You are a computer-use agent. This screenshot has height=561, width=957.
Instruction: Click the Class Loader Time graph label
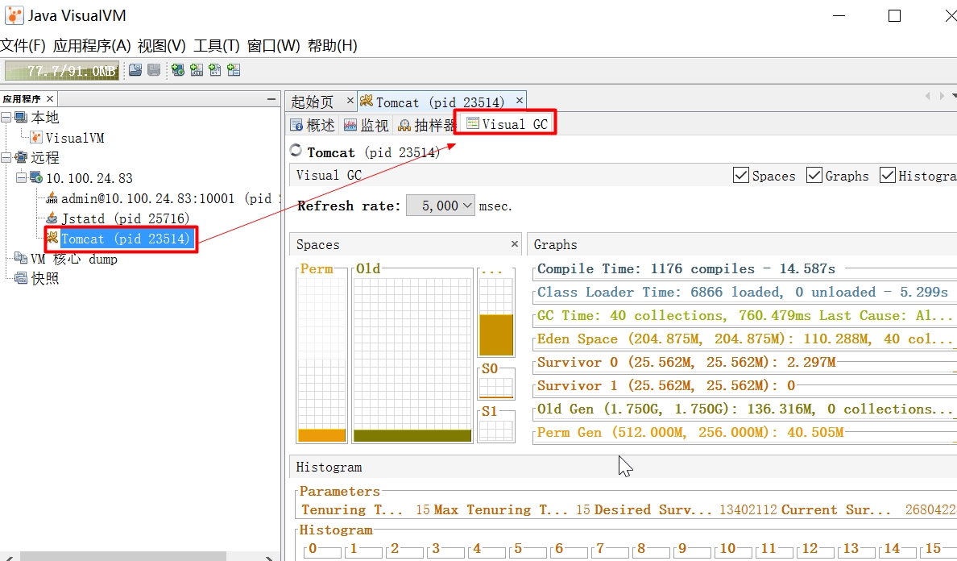(x=742, y=292)
